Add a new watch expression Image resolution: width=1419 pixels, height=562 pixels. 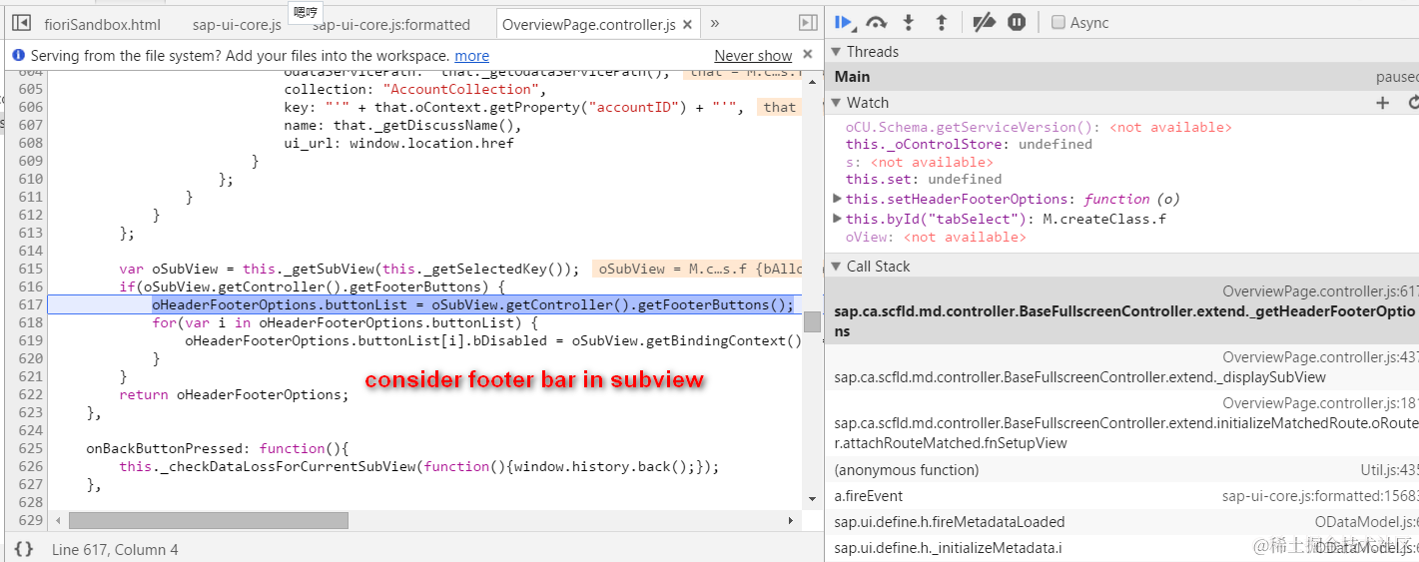(1383, 103)
